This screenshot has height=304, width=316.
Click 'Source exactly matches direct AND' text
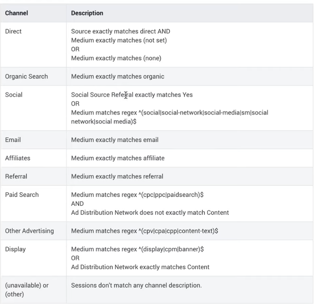(x=120, y=32)
